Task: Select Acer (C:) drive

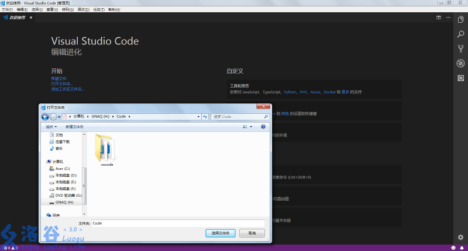Action: pos(60,169)
